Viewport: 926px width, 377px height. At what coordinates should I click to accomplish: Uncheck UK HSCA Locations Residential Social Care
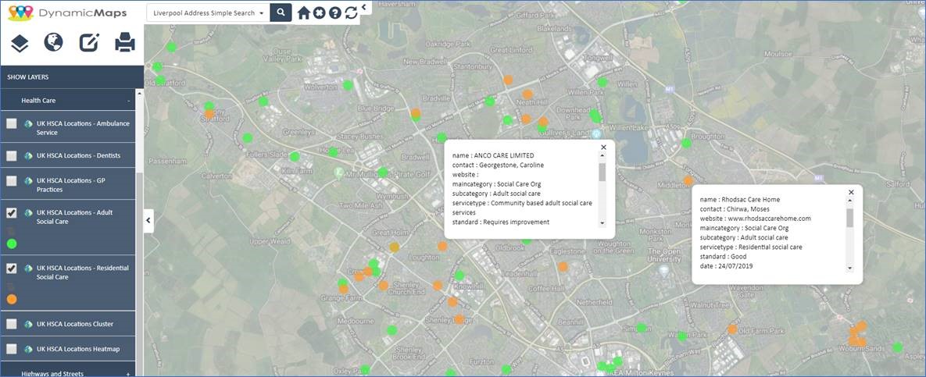point(11,269)
